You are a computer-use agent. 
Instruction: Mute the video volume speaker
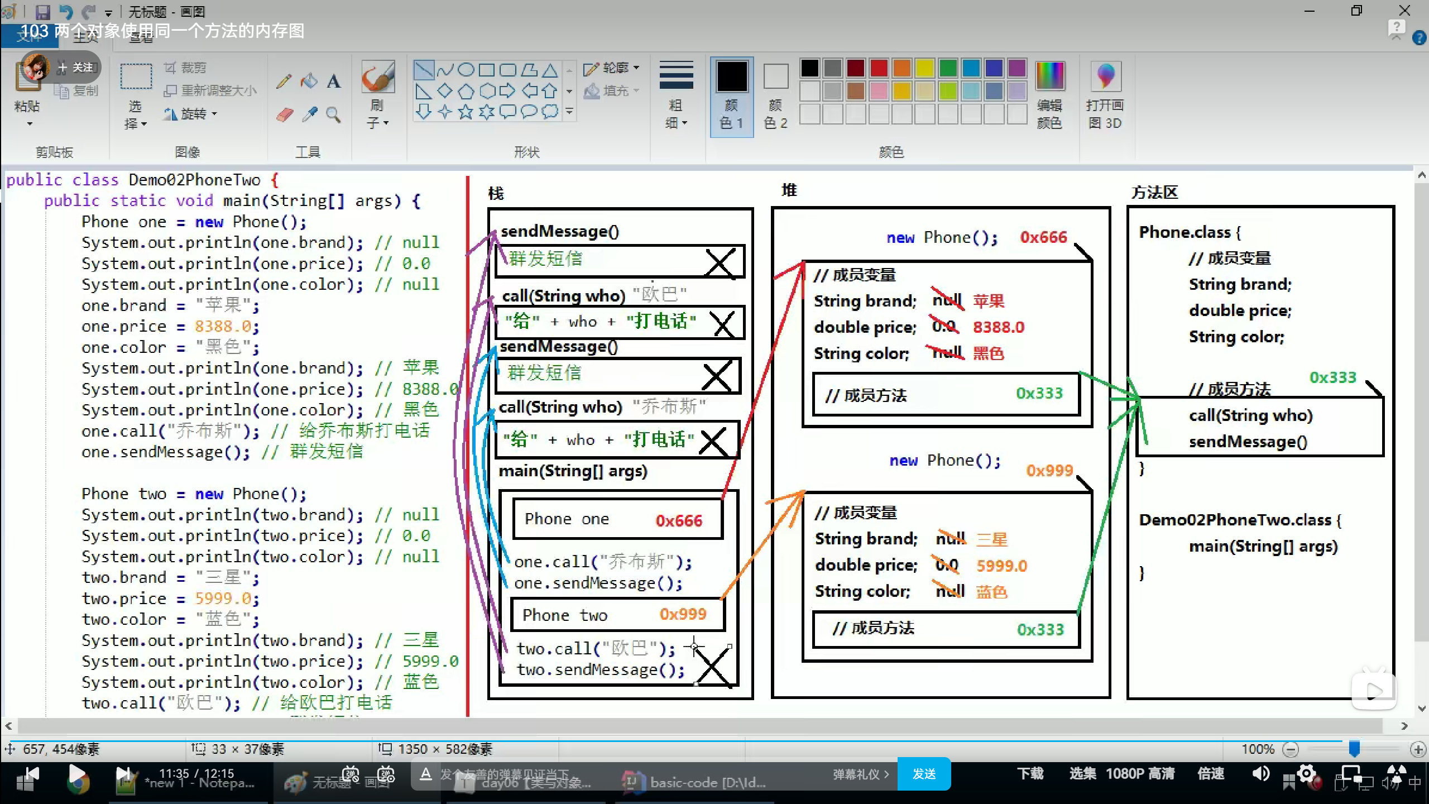click(1260, 773)
